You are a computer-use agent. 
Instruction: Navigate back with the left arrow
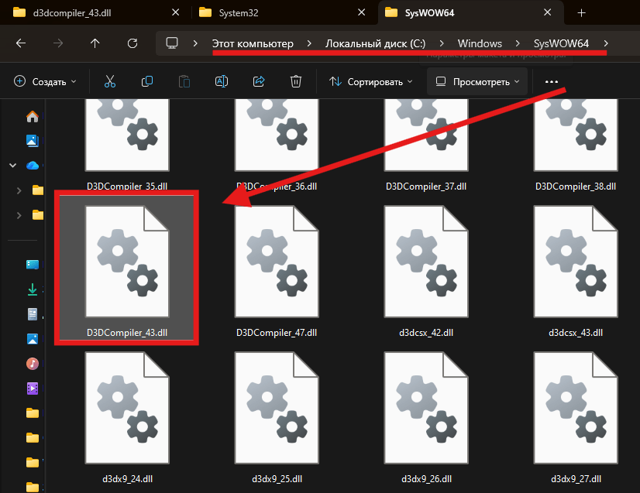21,43
